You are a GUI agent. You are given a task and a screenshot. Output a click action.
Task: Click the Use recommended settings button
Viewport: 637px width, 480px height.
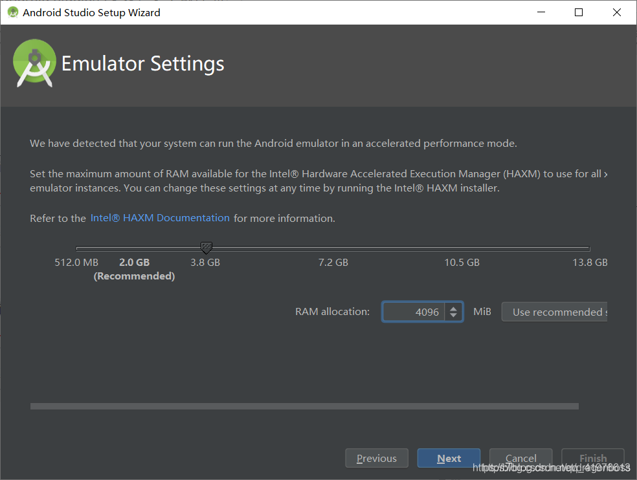click(555, 312)
